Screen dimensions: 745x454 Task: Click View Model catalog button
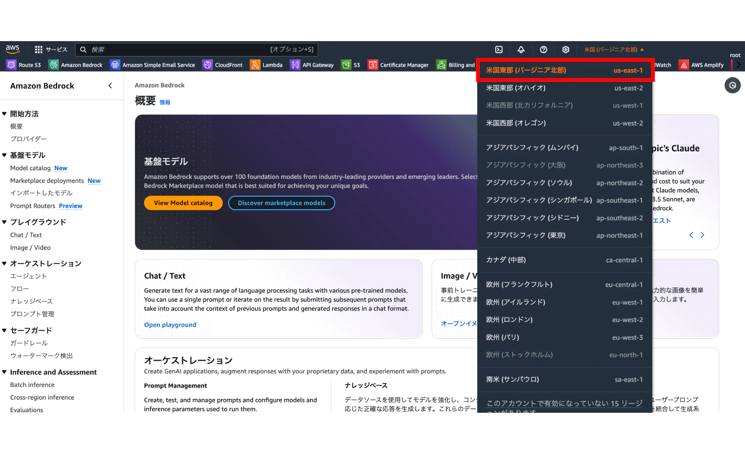click(183, 203)
